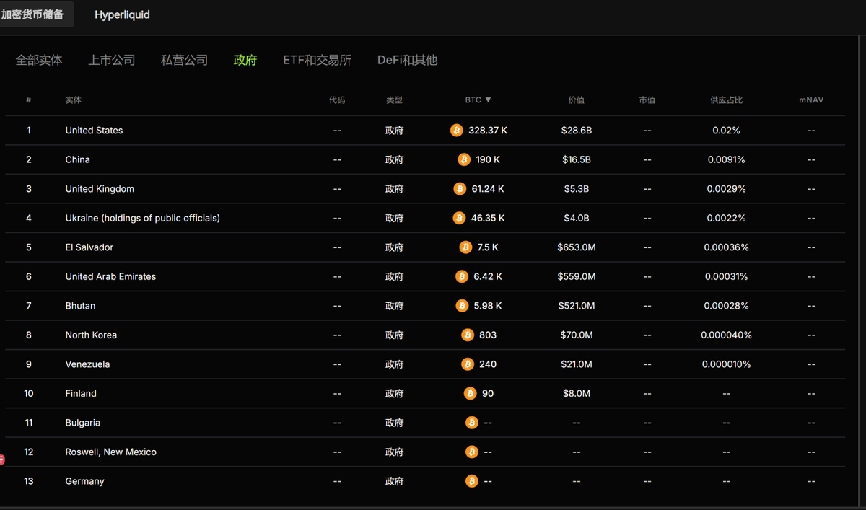Viewport: 866px width, 510px height.
Task: Click the 5.98 K BTC value
Action: point(488,306)
